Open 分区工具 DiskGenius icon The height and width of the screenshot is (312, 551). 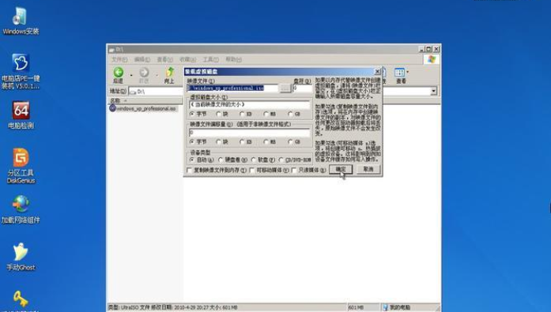[21, 166]
